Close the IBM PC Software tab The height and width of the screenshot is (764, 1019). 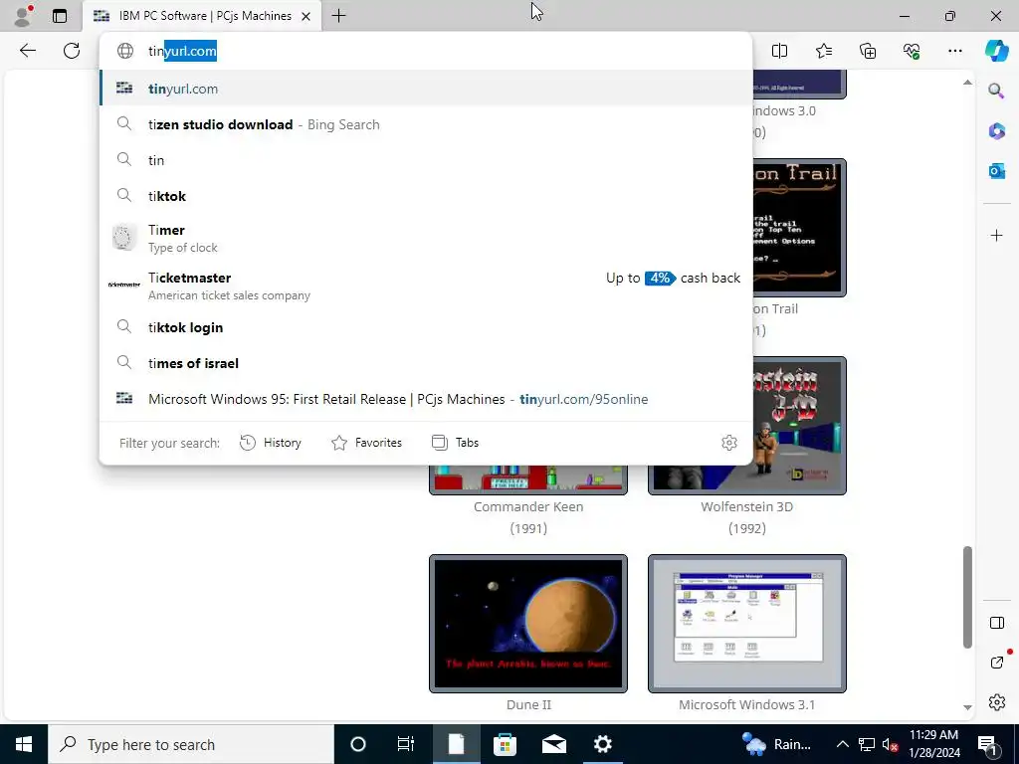pyautogui.click(x=306, y=16)
